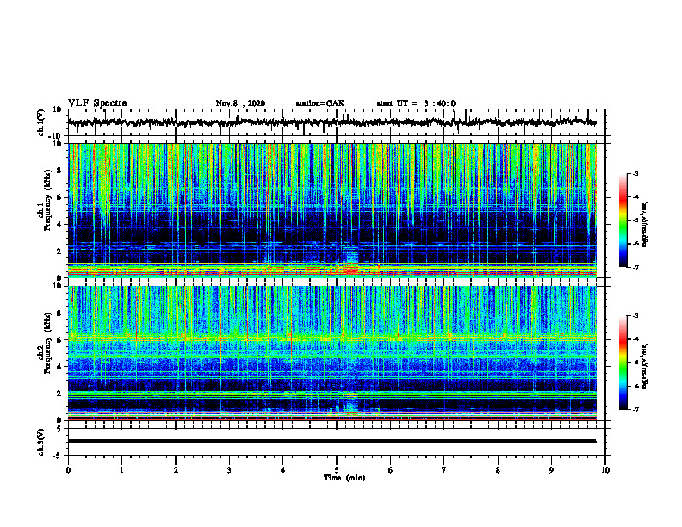Click the "8" kHz tick on ch.1 frequency axis
Image resolution: width=682 pixels, height=527 pixels.
[59, 170]
